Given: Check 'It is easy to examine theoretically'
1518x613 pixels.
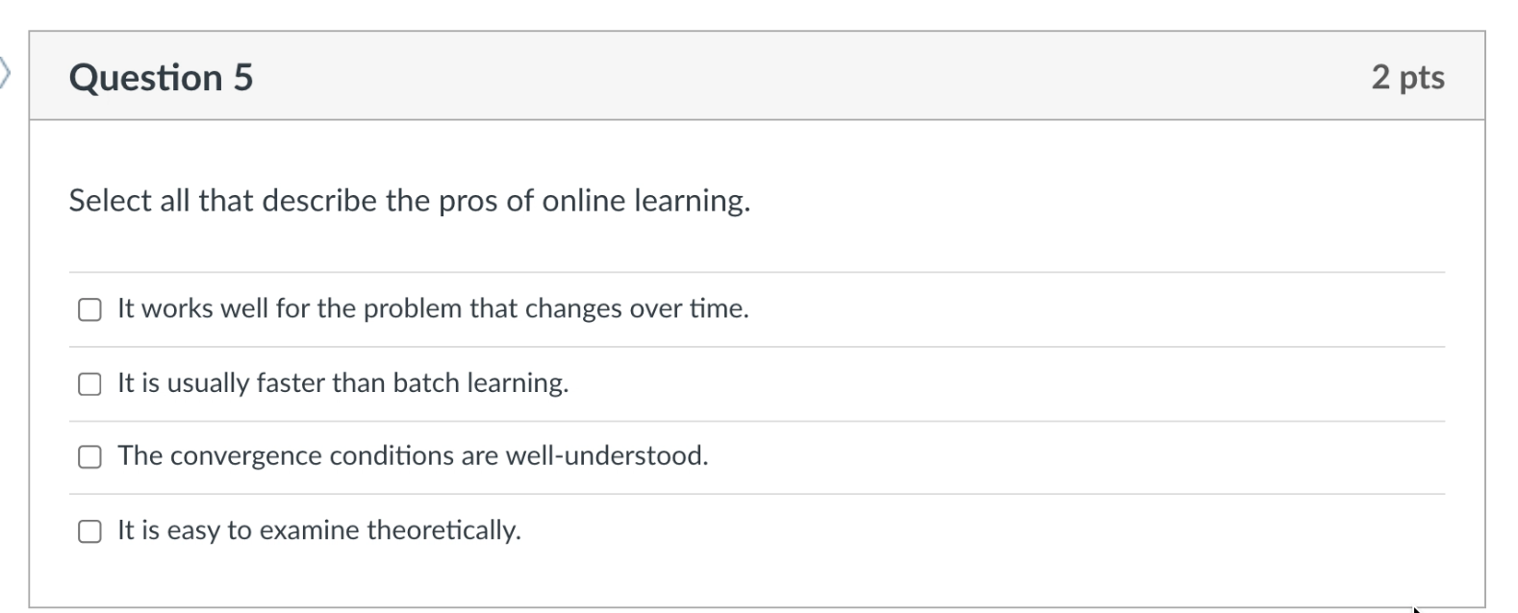Looking at the screenshot, I should click(x=89, y=528).
